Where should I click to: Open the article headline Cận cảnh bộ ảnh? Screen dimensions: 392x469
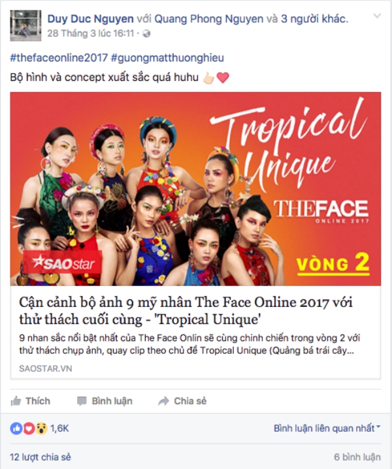coord(186,311)
